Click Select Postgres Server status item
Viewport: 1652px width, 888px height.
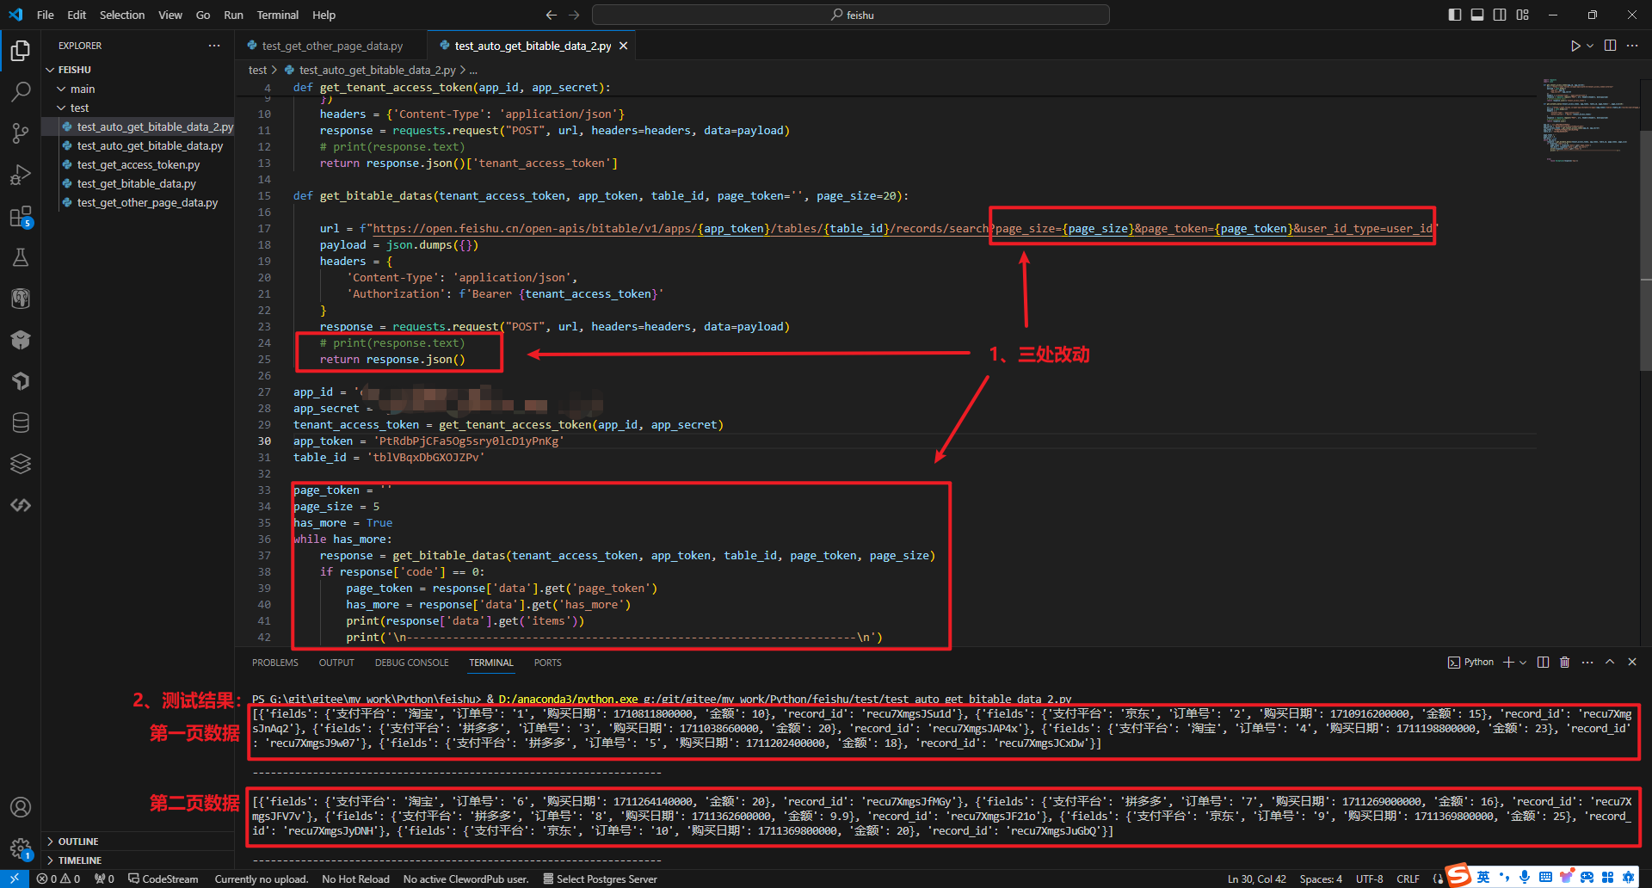tap(600, 879)
